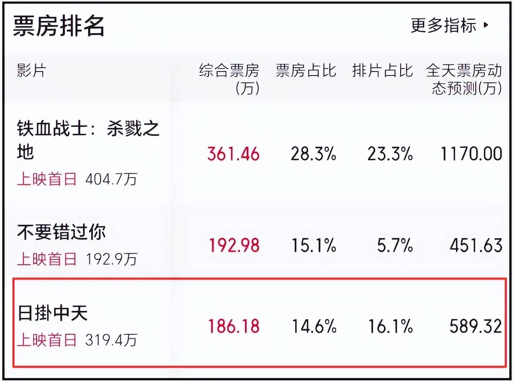Open the 更多指标 link
Screen dimensions: 514x382
tap(443, 26)
